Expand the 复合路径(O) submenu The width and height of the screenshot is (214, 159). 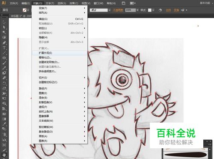coord(59,132)
